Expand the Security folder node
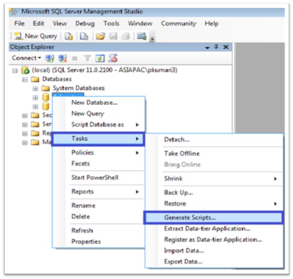This screenshot has width=293, height=279. coord(25,116)
